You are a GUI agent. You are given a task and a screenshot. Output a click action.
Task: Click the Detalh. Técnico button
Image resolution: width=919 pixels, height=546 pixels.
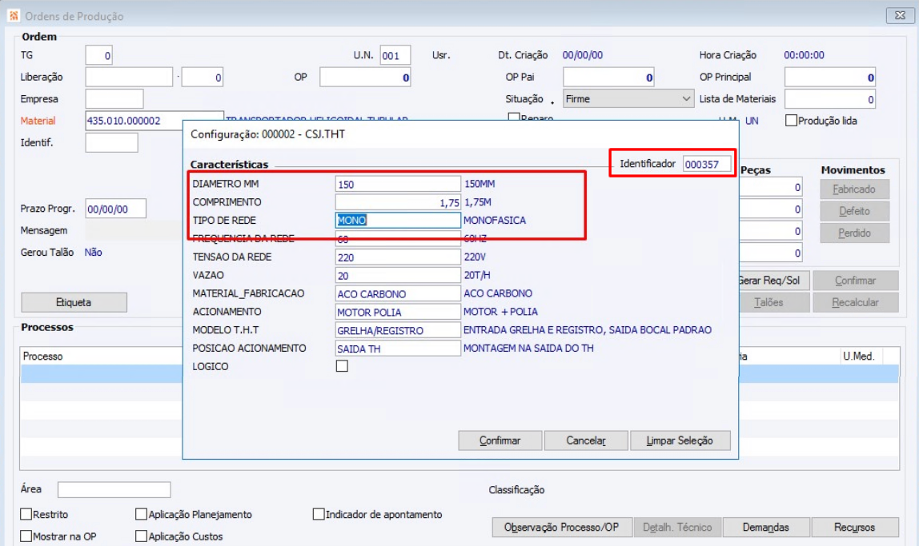[x=677, y=528]
